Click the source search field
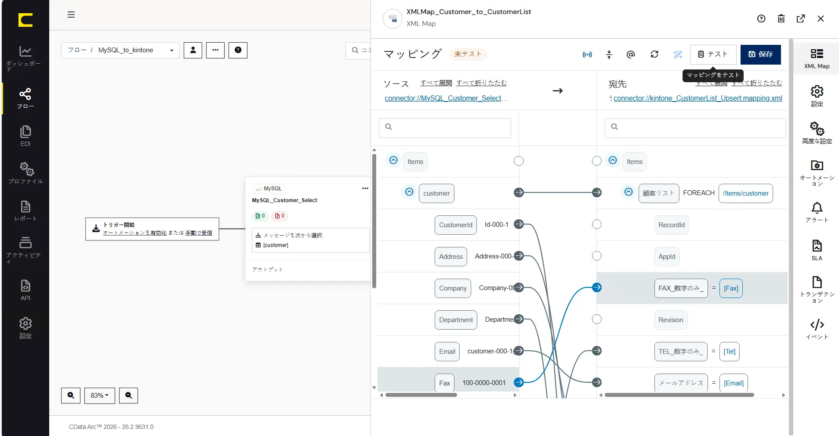This screenshot has height=436, width=839. [445, 128]
